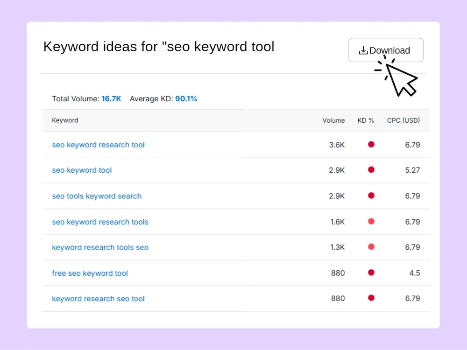Sort by the CPC (USD) column header
The image size is (467, 350).
click(x=403, y=120)
